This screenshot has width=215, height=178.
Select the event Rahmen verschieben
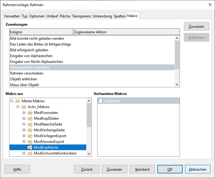(27, 73)
